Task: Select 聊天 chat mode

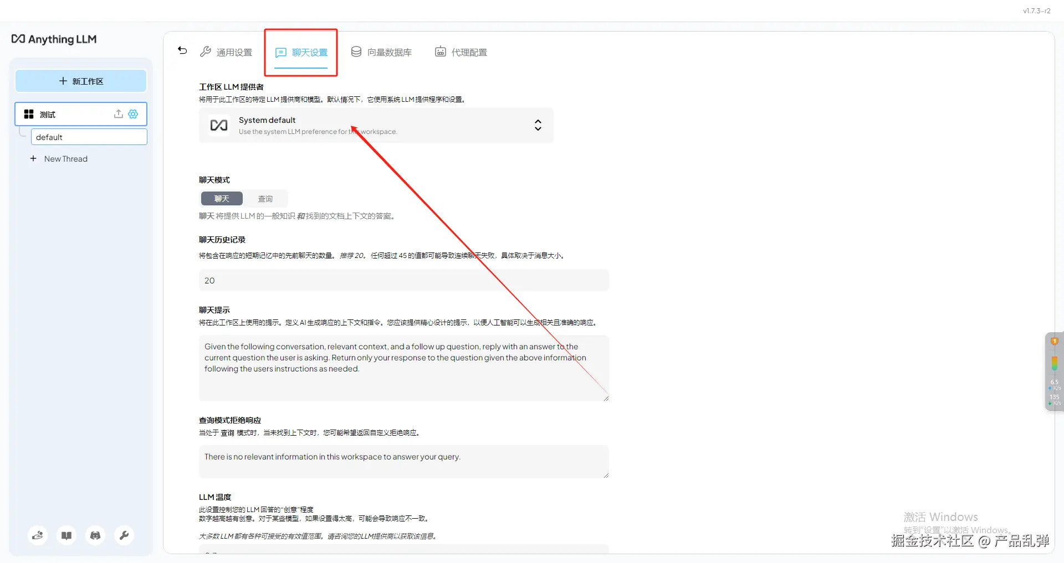Action: pos(222,198)
